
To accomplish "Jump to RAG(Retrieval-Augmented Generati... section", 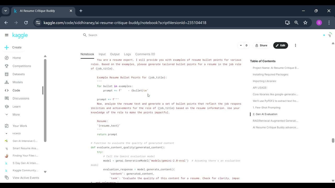I will point(275,121).
